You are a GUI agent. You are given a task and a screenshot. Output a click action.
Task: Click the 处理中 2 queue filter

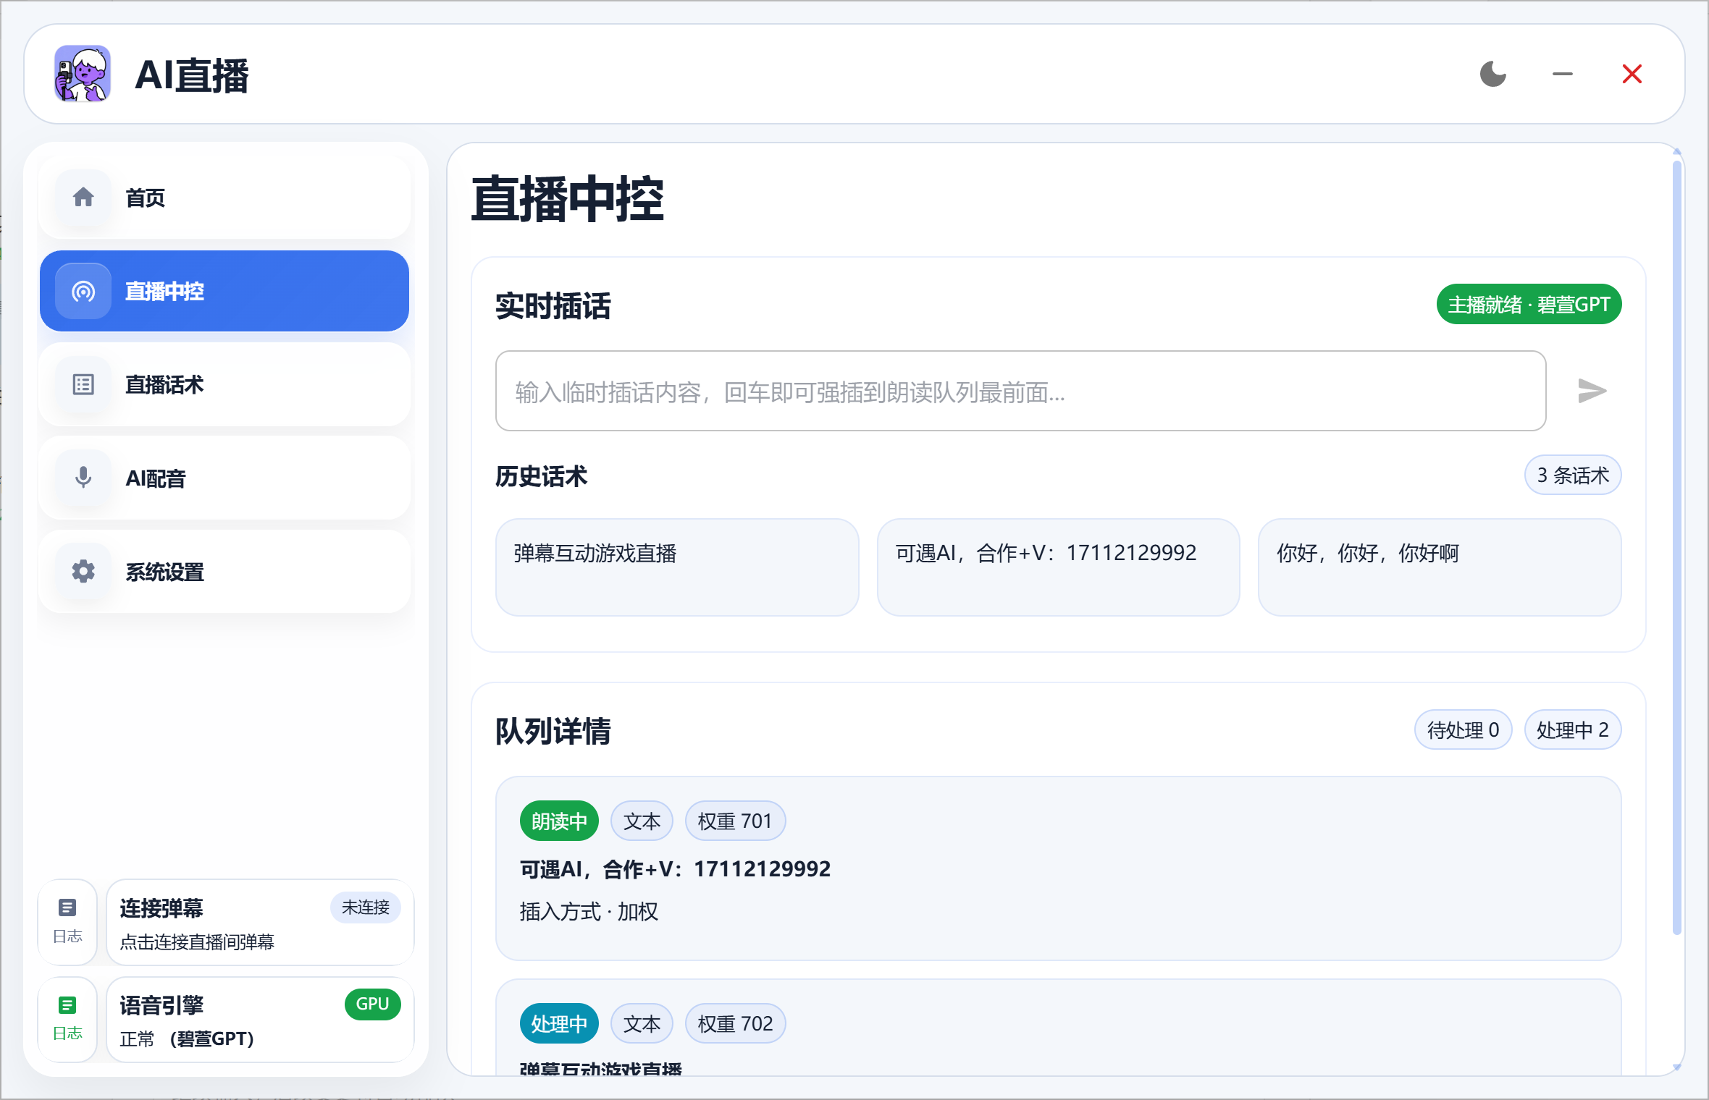coord(1572,729)
